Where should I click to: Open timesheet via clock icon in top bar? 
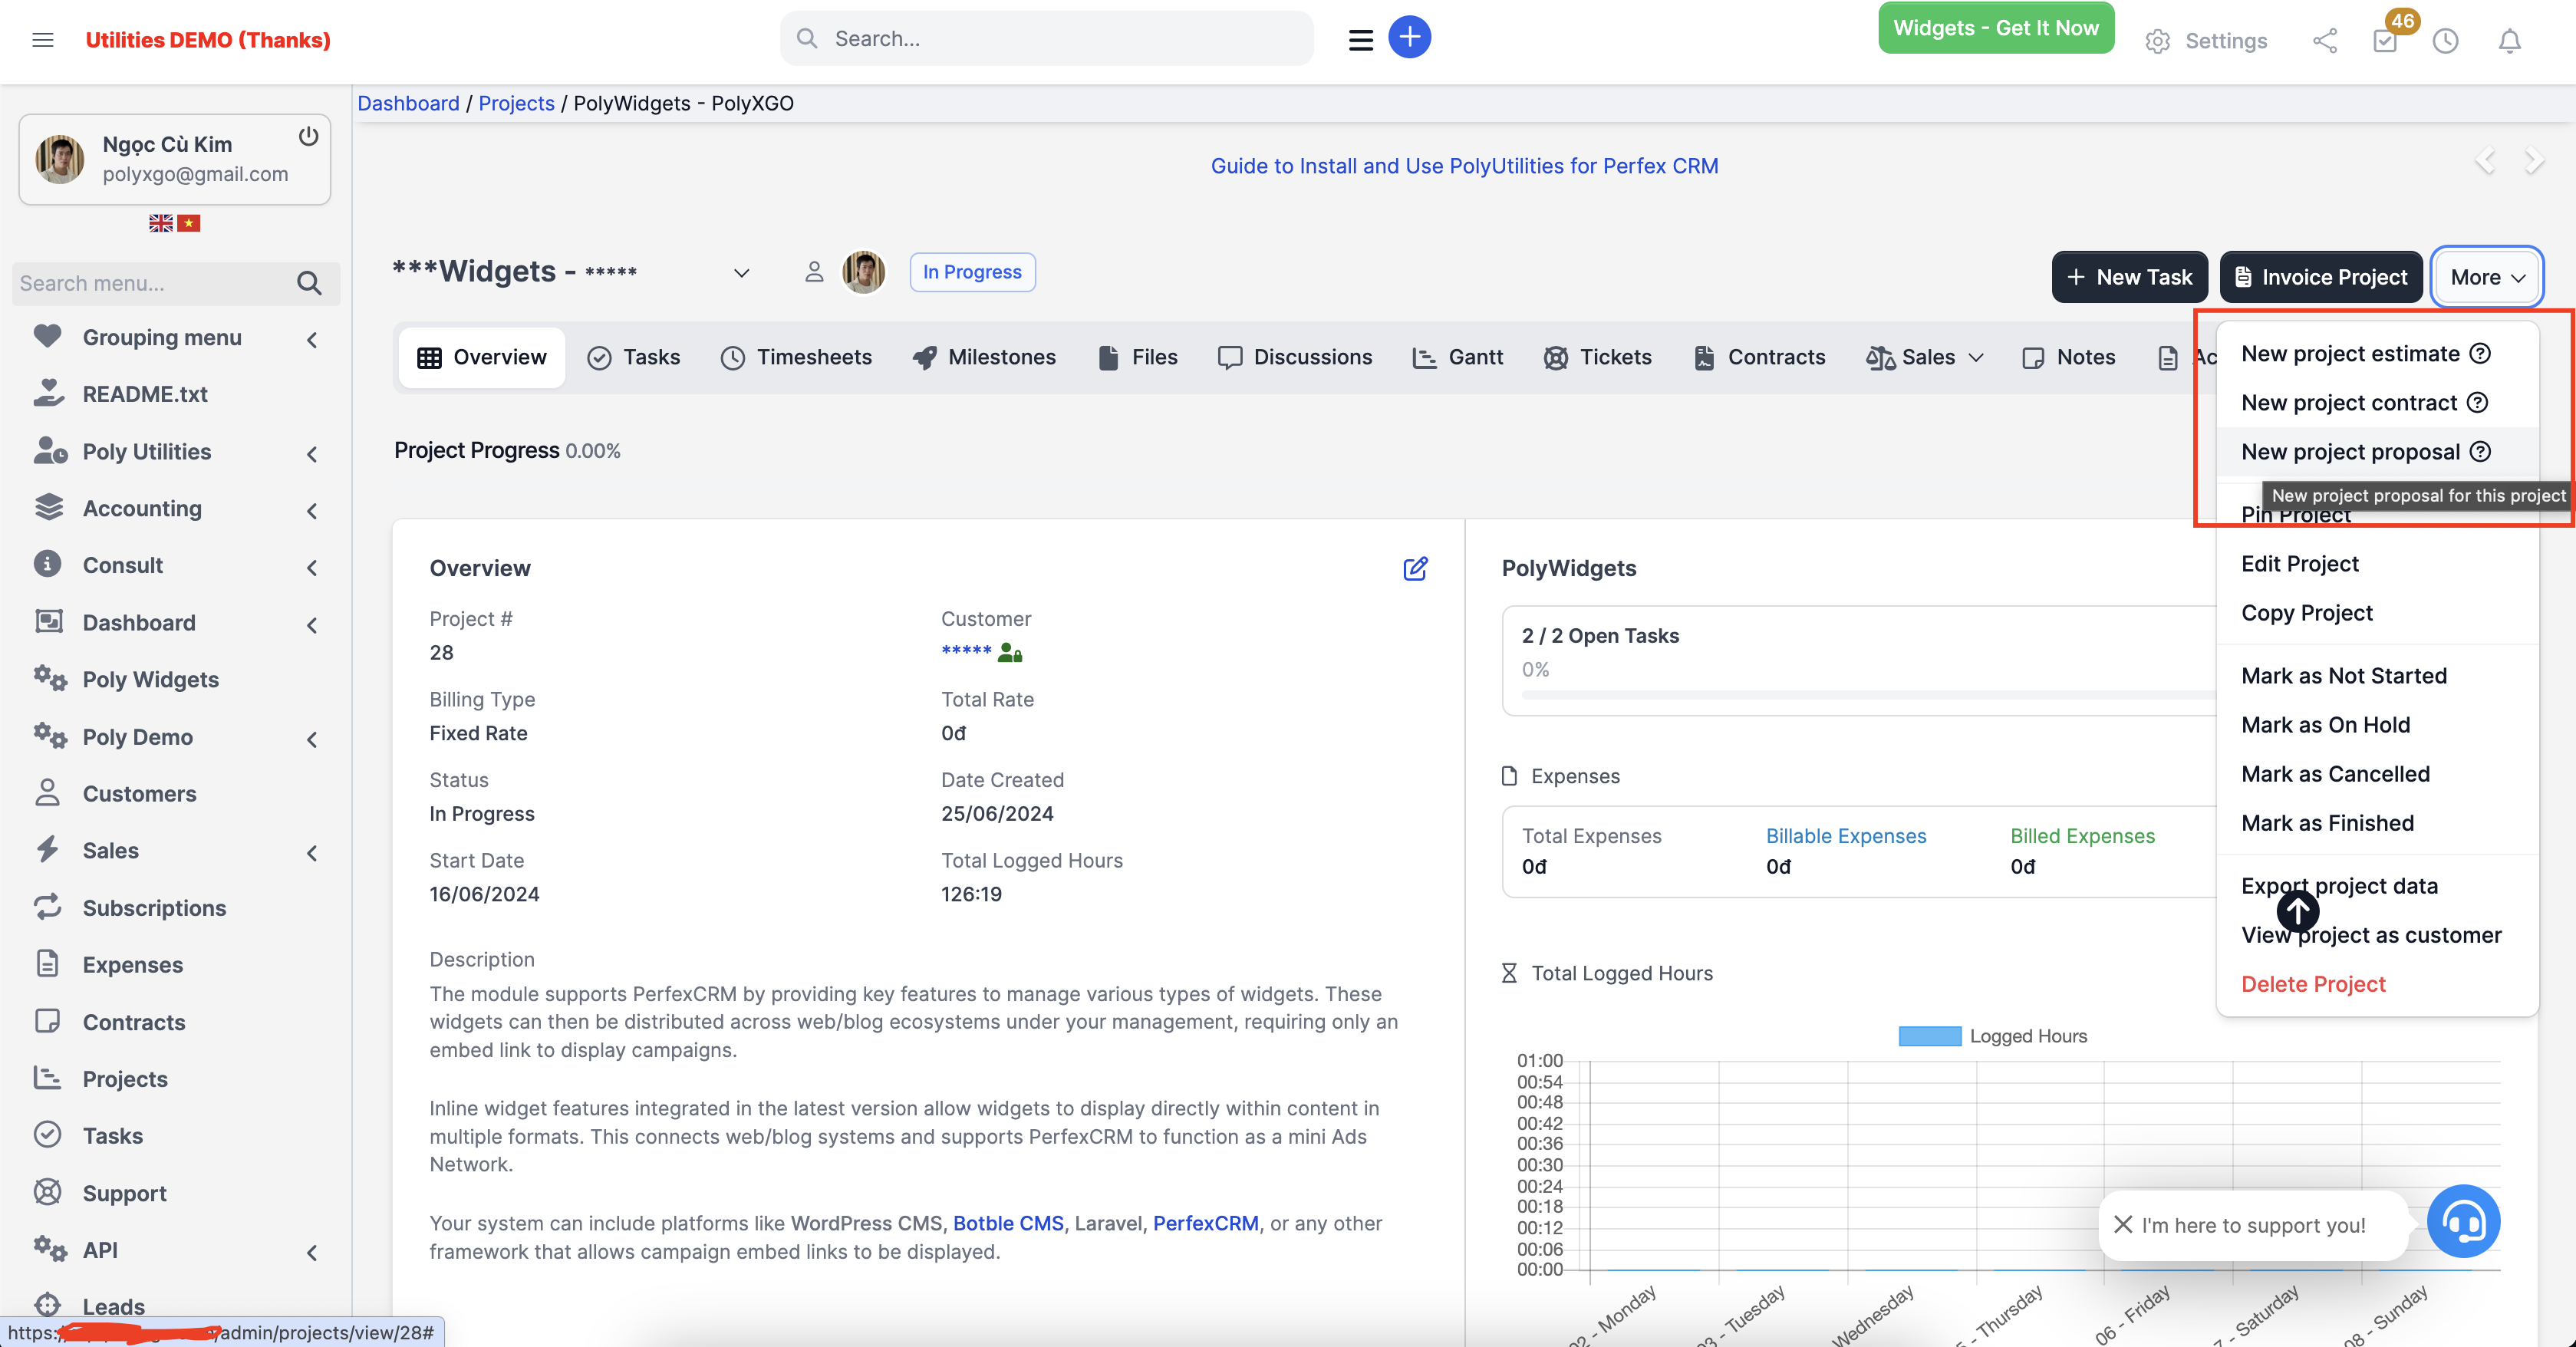click(2447, 41)
